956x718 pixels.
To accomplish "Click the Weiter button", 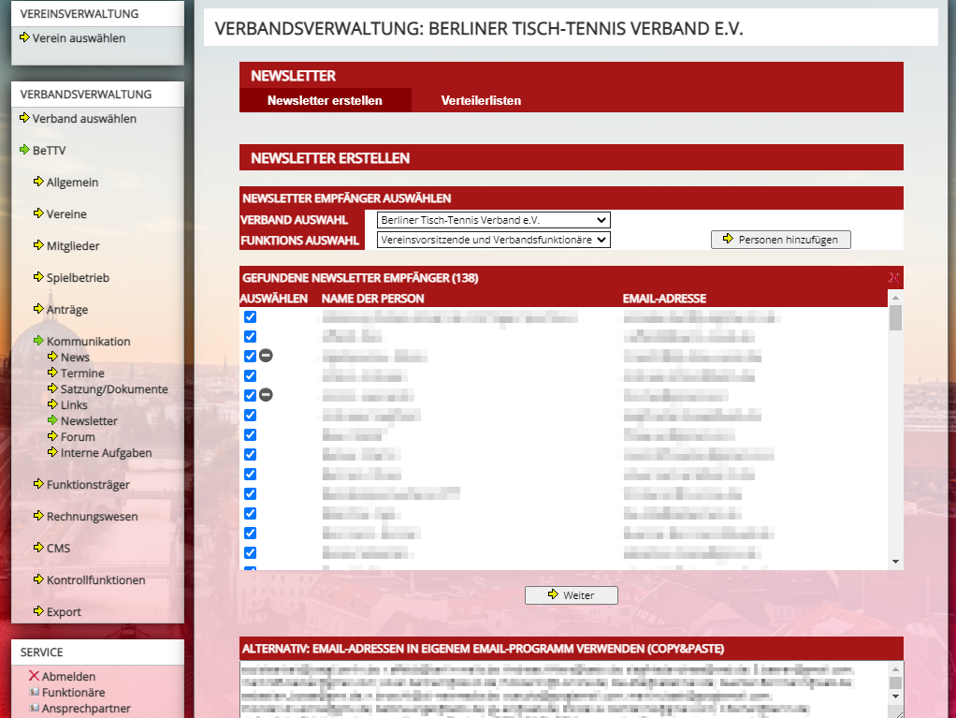I will pyautogui.click(x=572, y=594).
